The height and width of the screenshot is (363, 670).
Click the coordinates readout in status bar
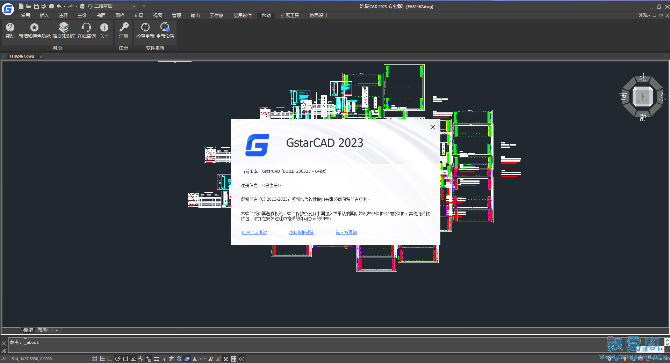pos(27,359)
